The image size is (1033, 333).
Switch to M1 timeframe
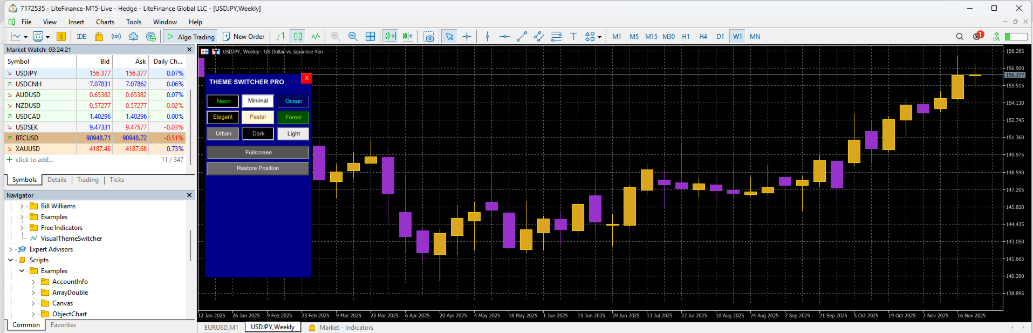pyautogui.click(x=617, y=37)
